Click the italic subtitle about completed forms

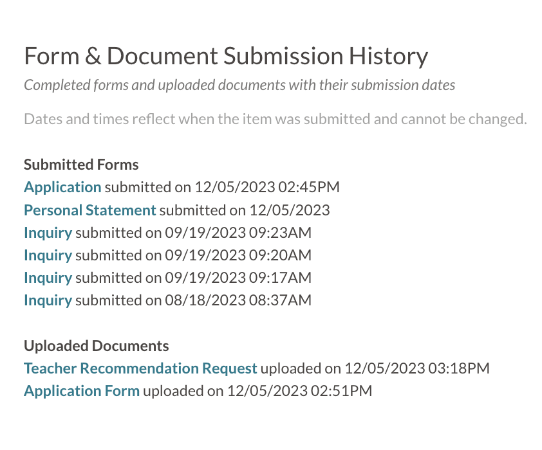239,85
